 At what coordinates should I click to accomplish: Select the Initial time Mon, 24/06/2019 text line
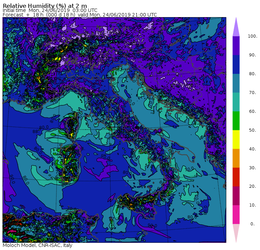pos(50,11)
